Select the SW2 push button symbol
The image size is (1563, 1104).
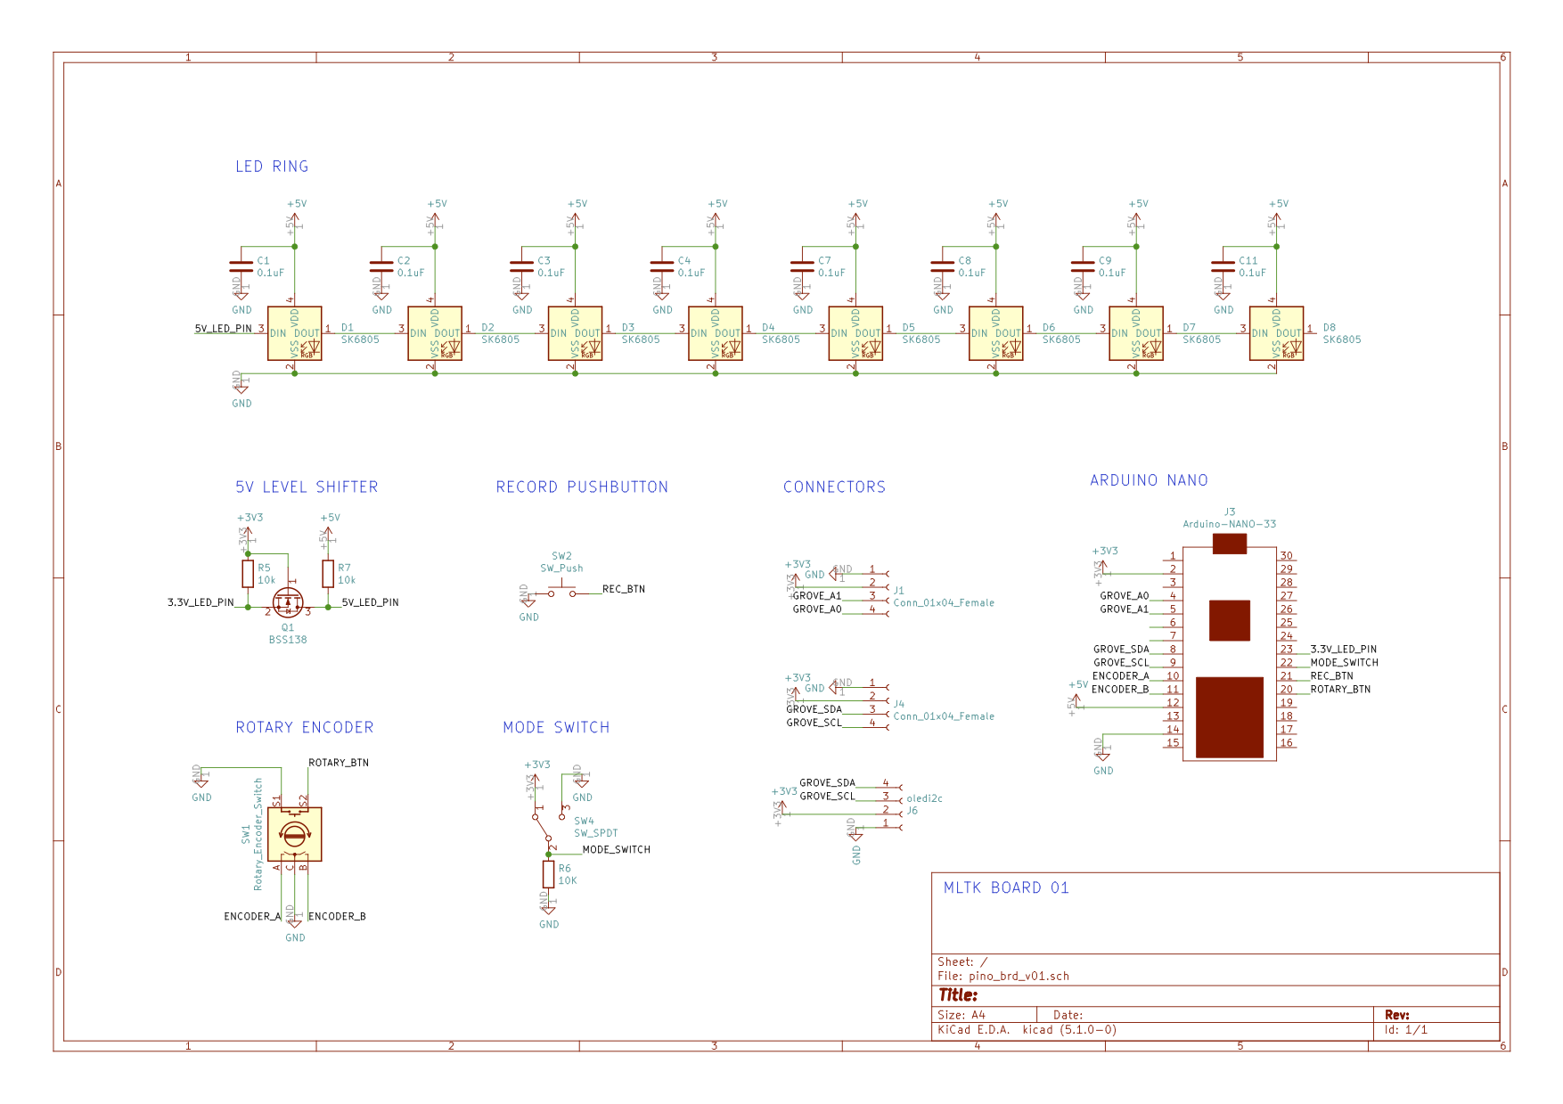point(562,591)
